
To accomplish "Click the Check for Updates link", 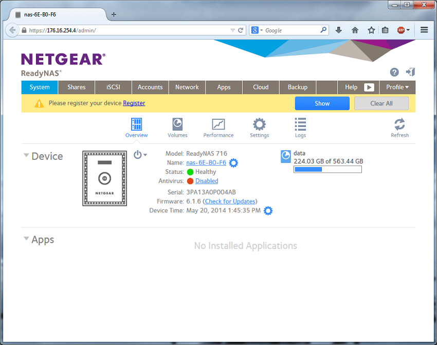I will point(230,202).
